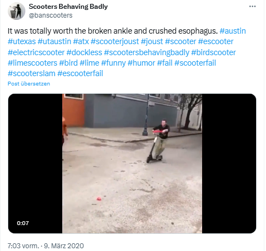Click the 0:07 video duration badge
The image size is (266, 251).
tap(23, 223)
